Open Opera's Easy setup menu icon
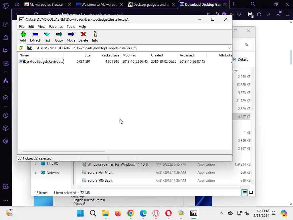The width and height of the screenshot is (293, 220). [288, 14]
